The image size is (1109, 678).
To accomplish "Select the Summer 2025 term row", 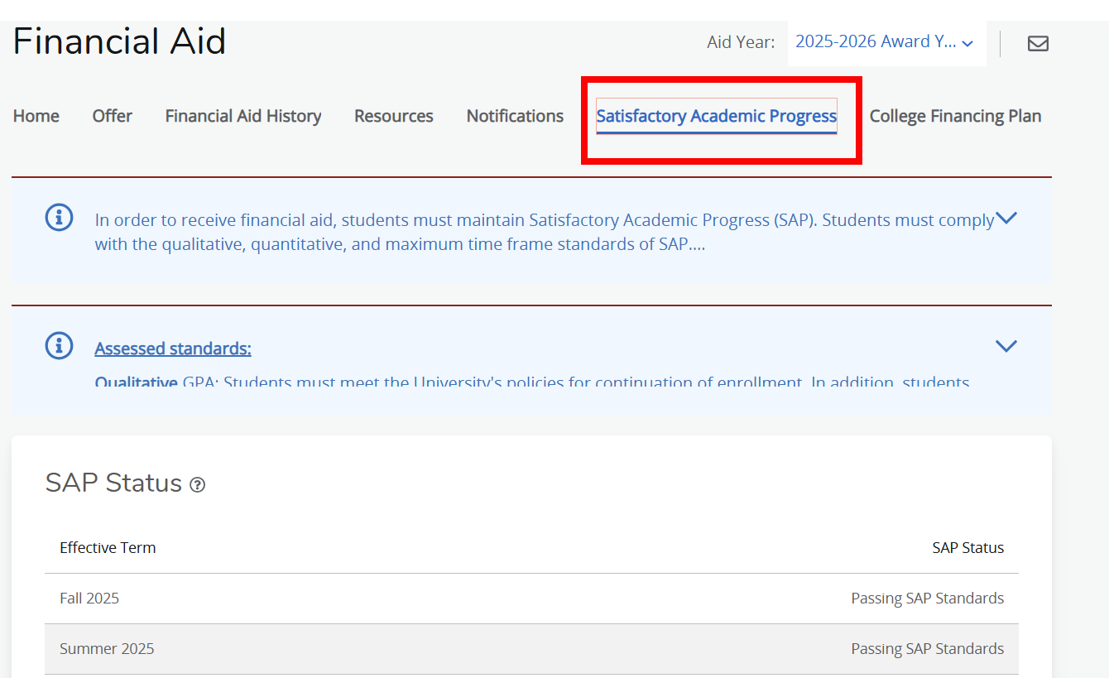I will point(107,648).
